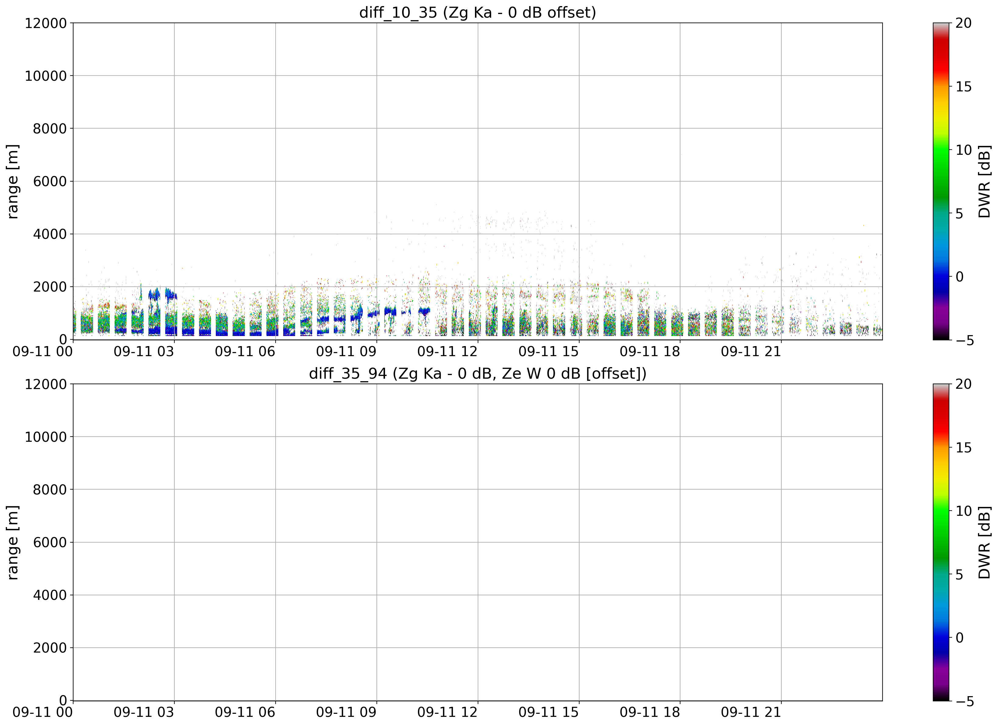Click the 12000 y-tick in the diff_10_35 plot
Screen dimensions: 999x726
[46, 23]
